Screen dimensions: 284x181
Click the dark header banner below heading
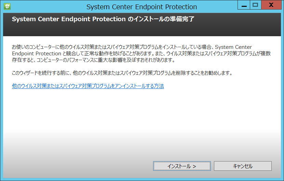pos(142,29)
